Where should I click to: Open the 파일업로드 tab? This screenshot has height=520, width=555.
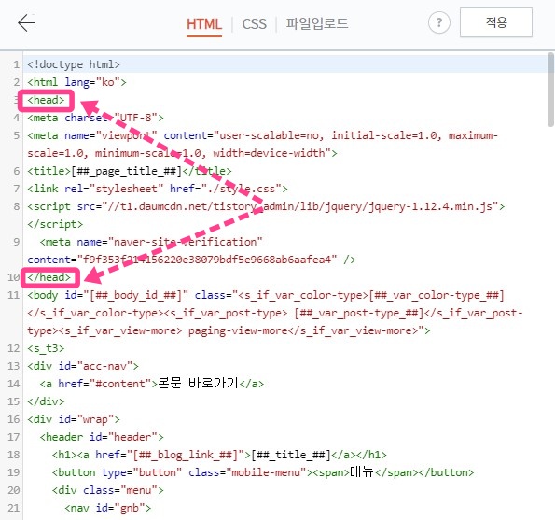[317, 23]
